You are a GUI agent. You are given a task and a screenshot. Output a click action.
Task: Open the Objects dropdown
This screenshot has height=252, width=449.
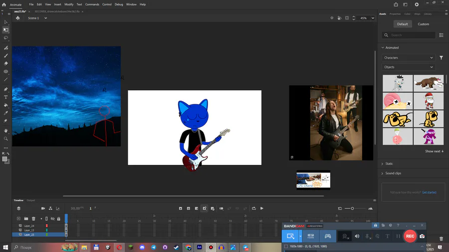point(408,67)
